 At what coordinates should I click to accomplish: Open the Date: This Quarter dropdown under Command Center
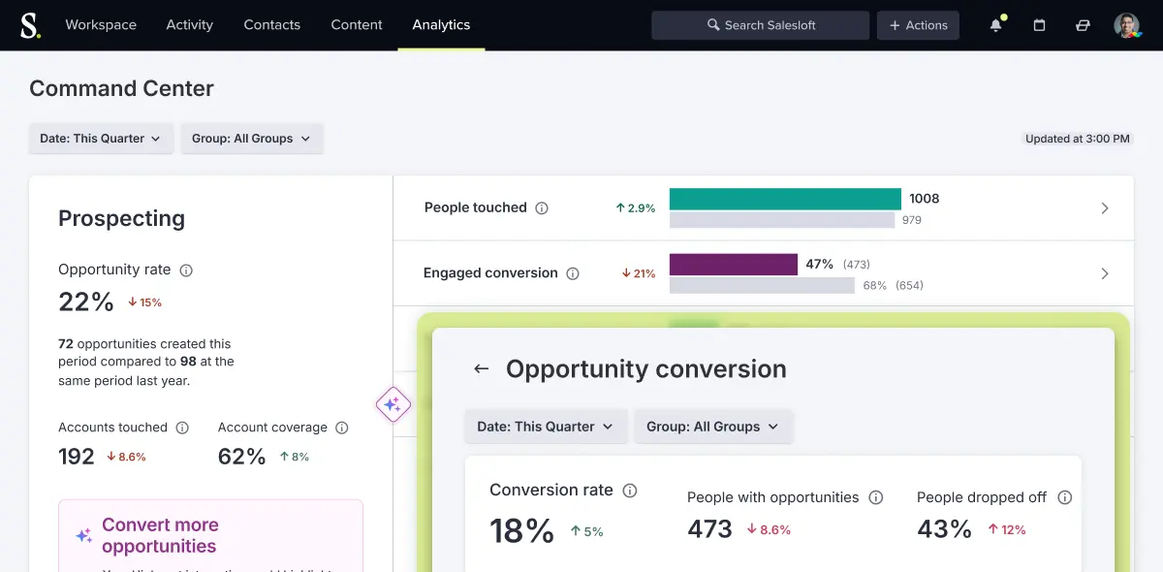click(x=101, y=139)
